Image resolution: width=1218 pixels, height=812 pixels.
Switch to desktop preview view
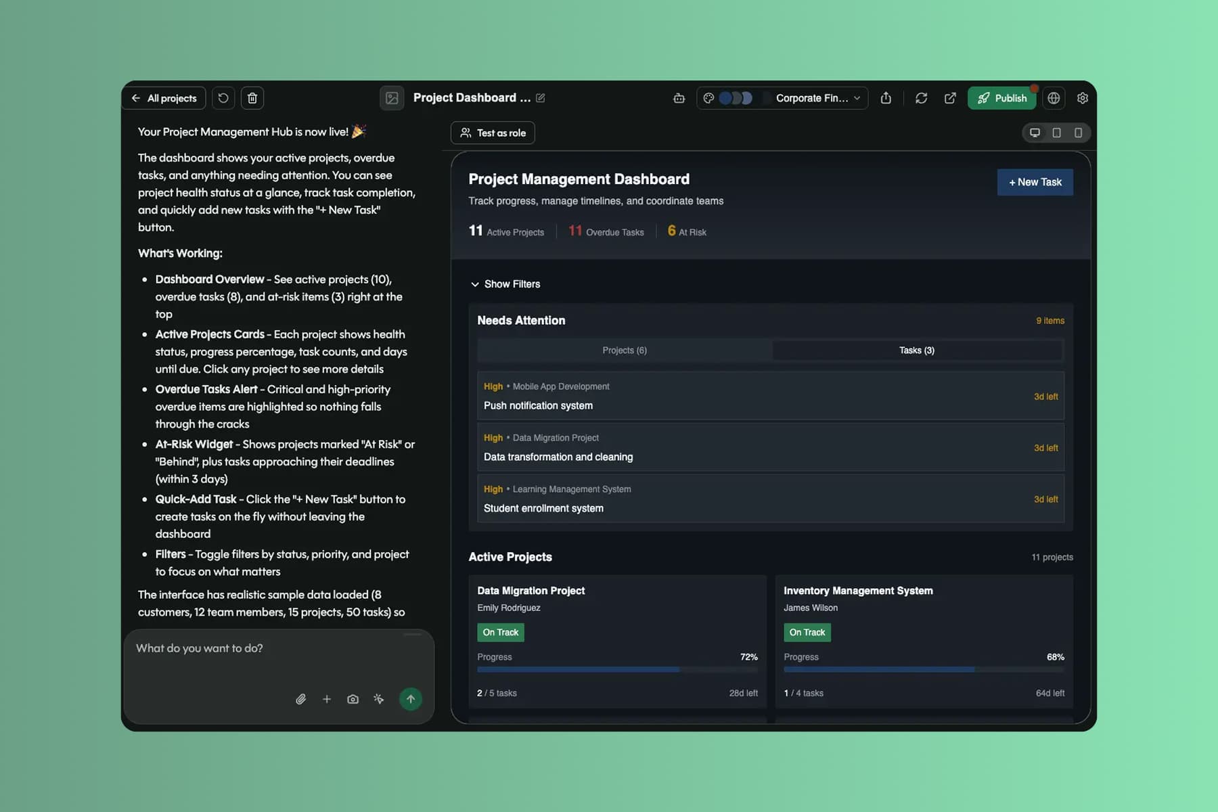coord(1035,133)
